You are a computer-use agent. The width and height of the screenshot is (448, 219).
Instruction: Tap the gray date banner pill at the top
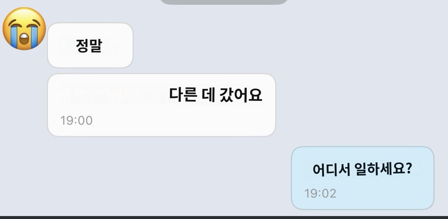click(224, 2)
